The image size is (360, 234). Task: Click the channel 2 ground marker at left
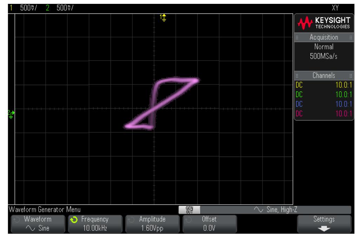click(x=11, y=114)
